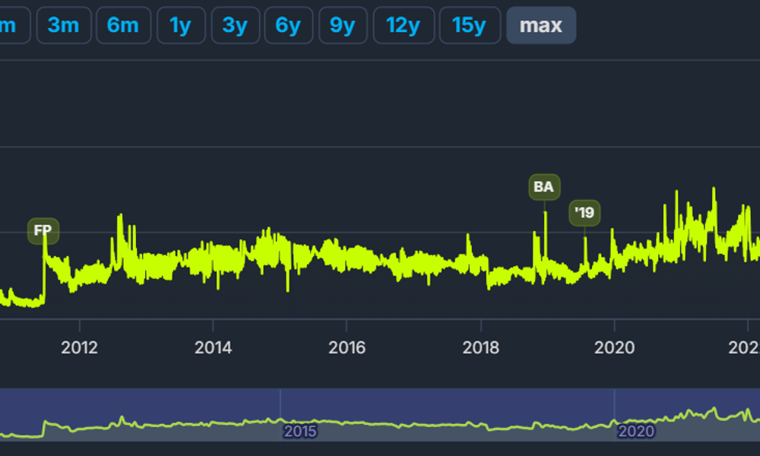Viewport: 760px width, 456px height.
Task: Select the '19 flag marker
Action: point(584,214)
